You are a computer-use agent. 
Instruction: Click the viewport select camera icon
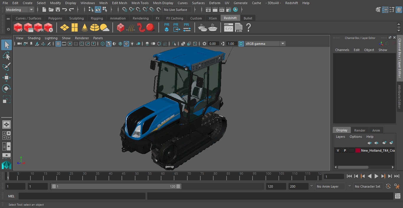click(19, 44)
